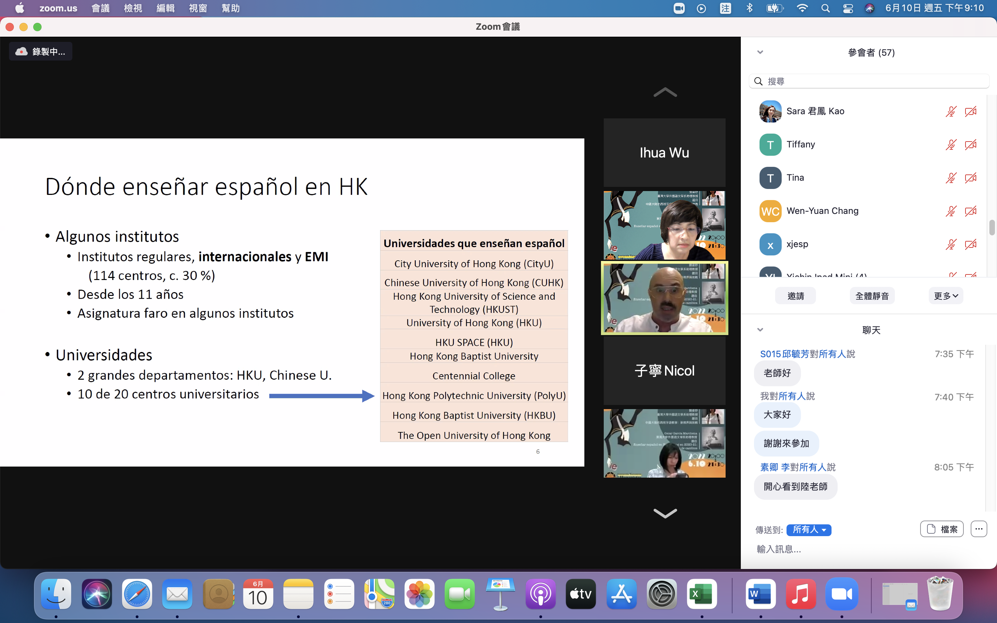This screenshot has width=997, height=623.
Task: Click the 邀請 invite button
Action: (796, 296)
